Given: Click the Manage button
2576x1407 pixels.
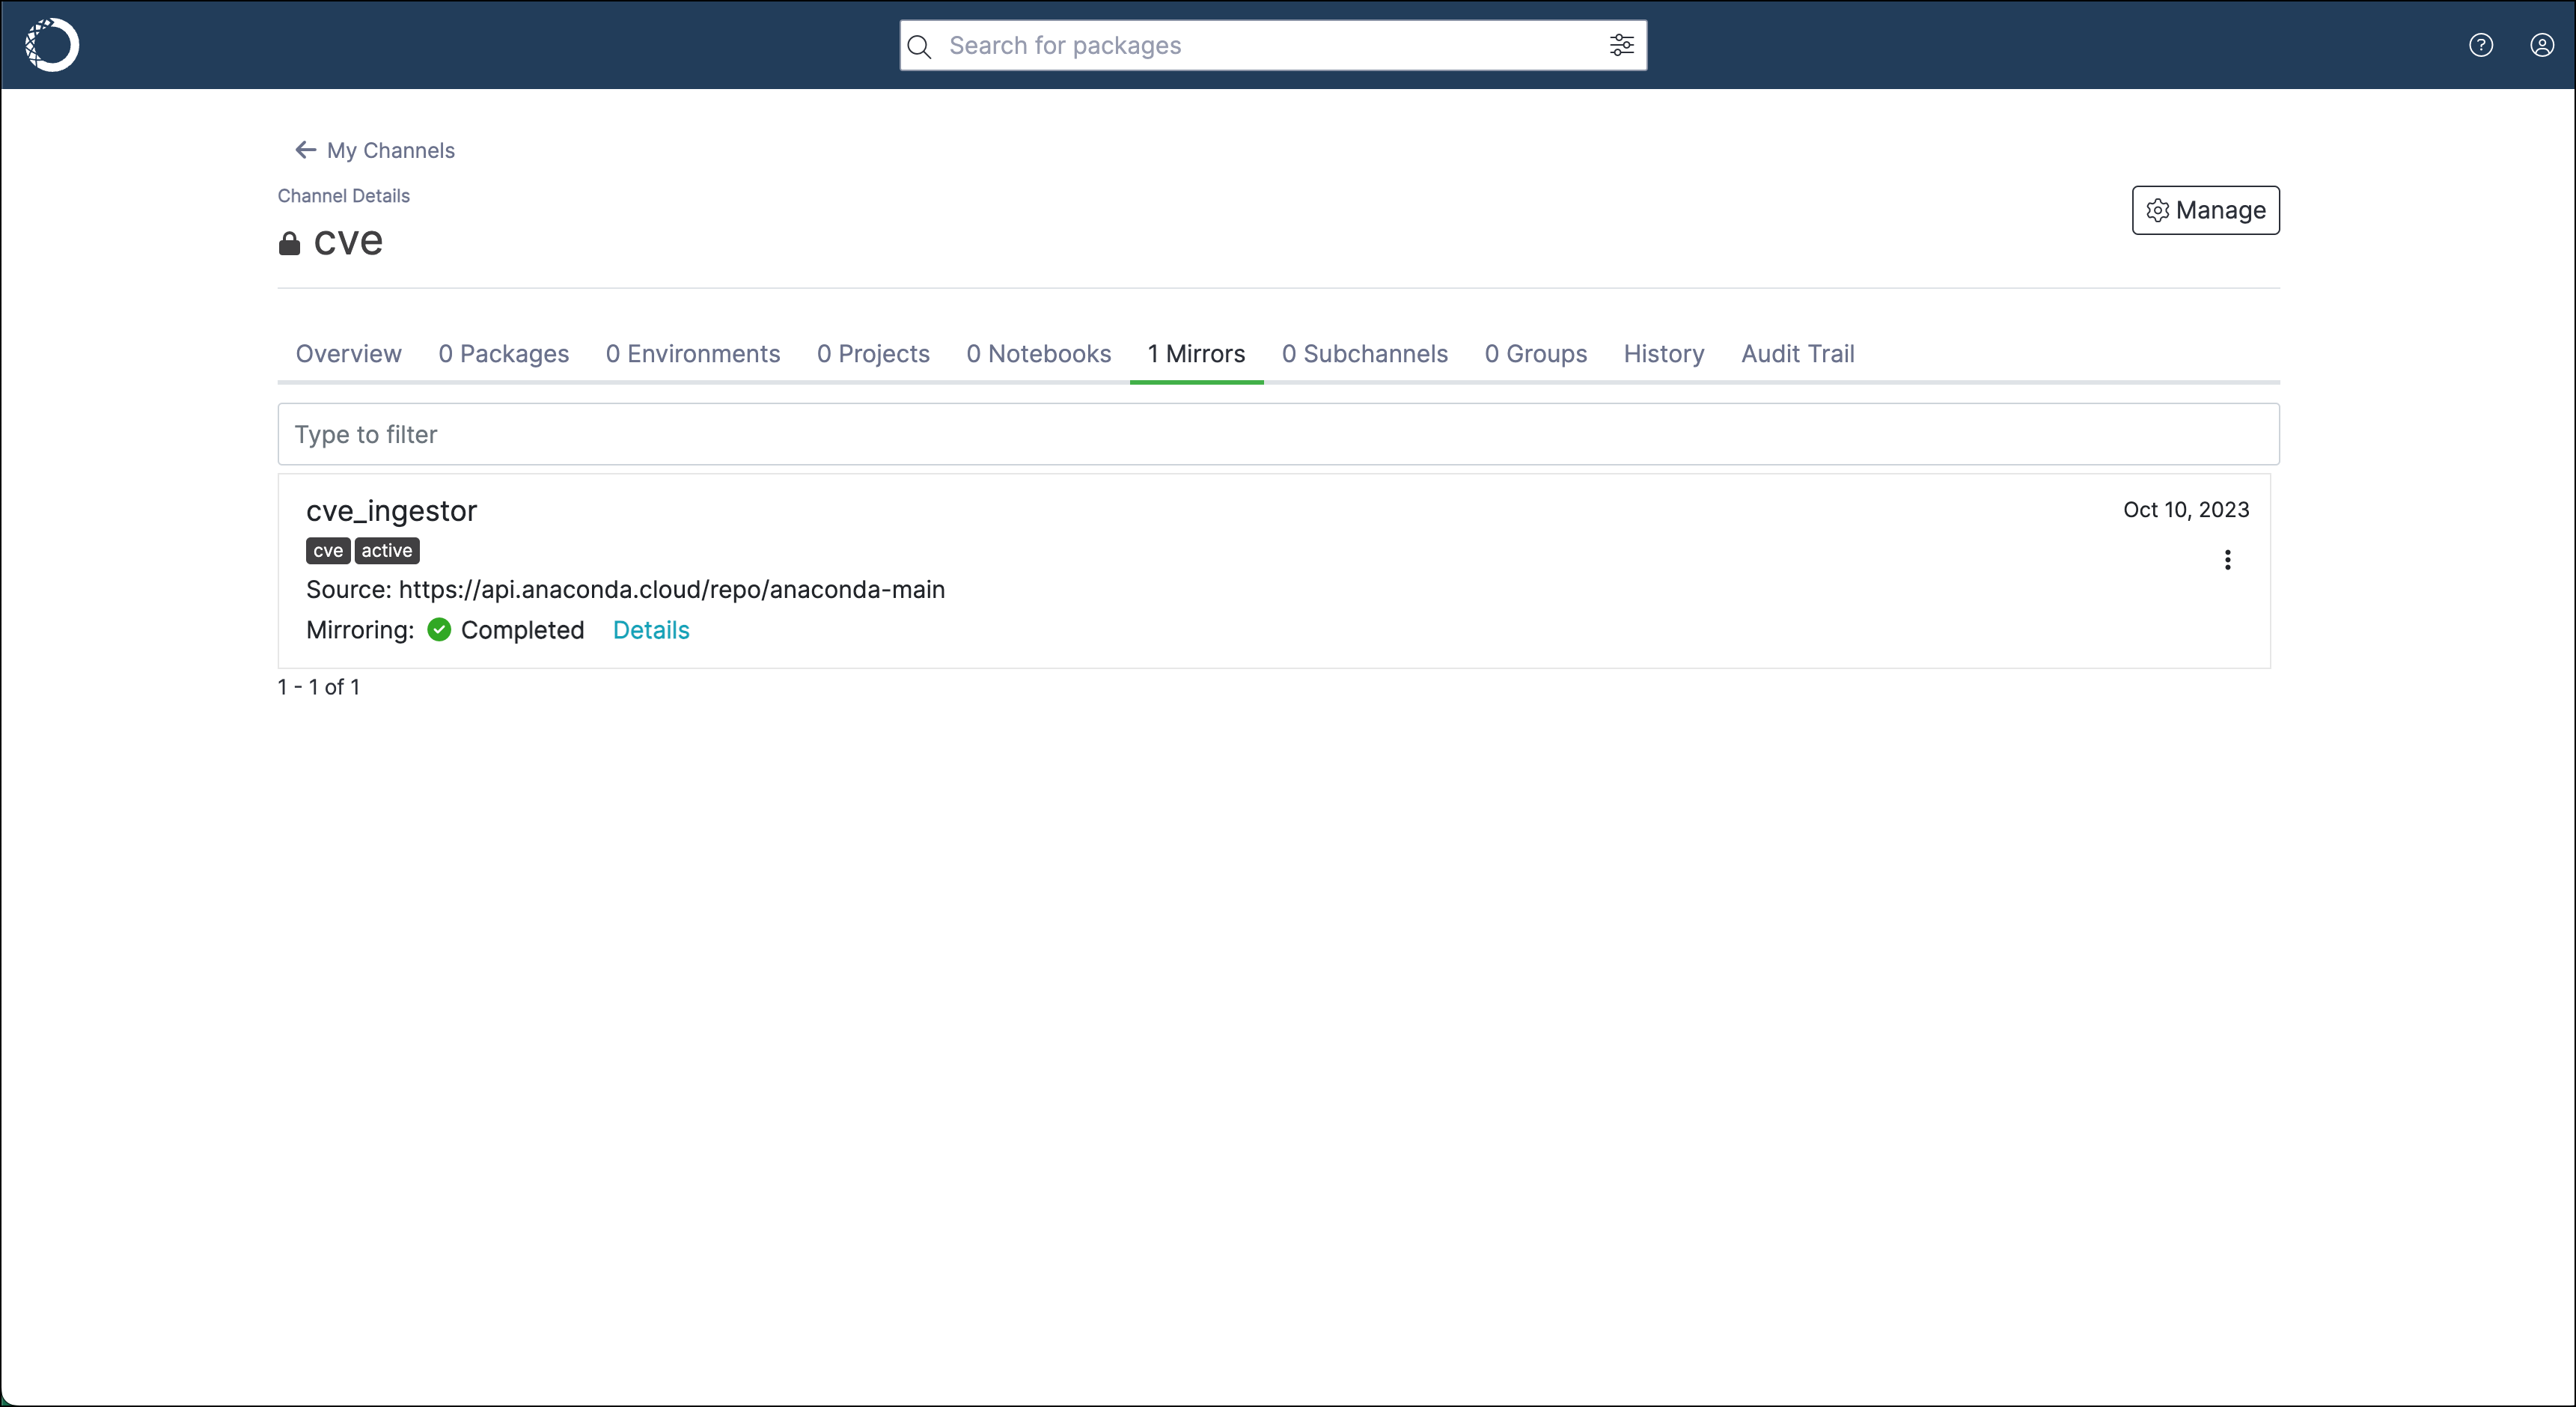Looking at the screenshot, I should [x=2205, y=210].
